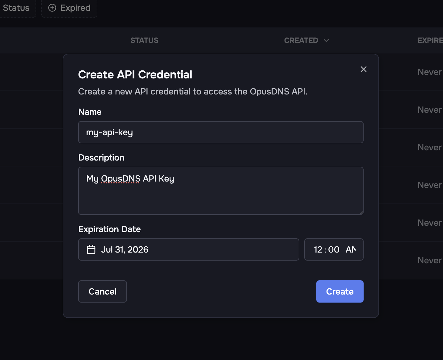
Task: Open the Jul 31, 2026 date picker
Action: (189, 249)
